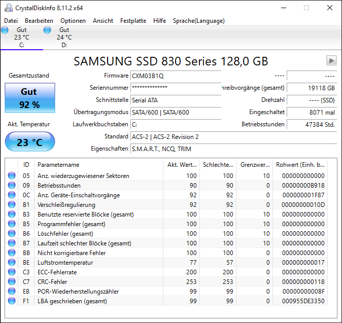Click status orb of attribute 0C row
This screenshot has height=323, width=342.
coord(12,195)
